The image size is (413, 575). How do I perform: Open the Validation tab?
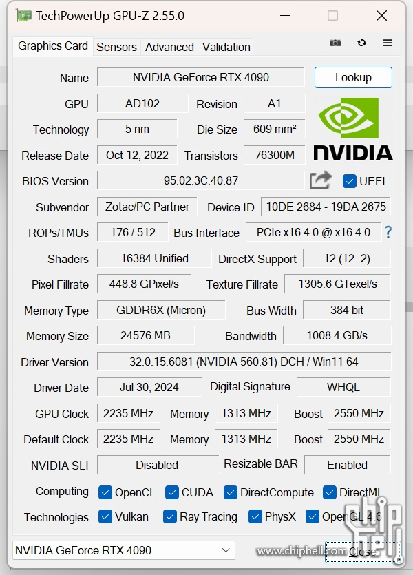[226, 47]
